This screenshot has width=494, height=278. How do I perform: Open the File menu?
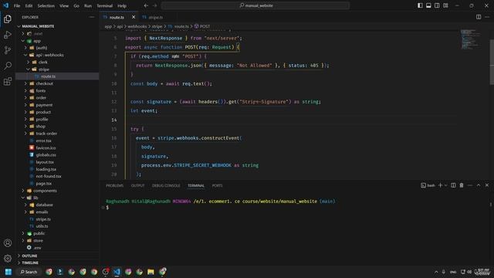coord(17,5)
